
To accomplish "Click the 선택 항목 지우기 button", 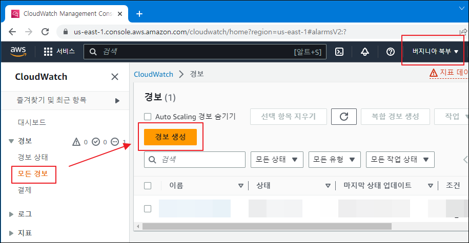I will (x=289, y=117).
